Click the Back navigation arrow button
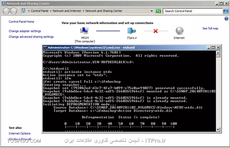Viewport: 230px width, 148px height. click(x=6, y=11)
